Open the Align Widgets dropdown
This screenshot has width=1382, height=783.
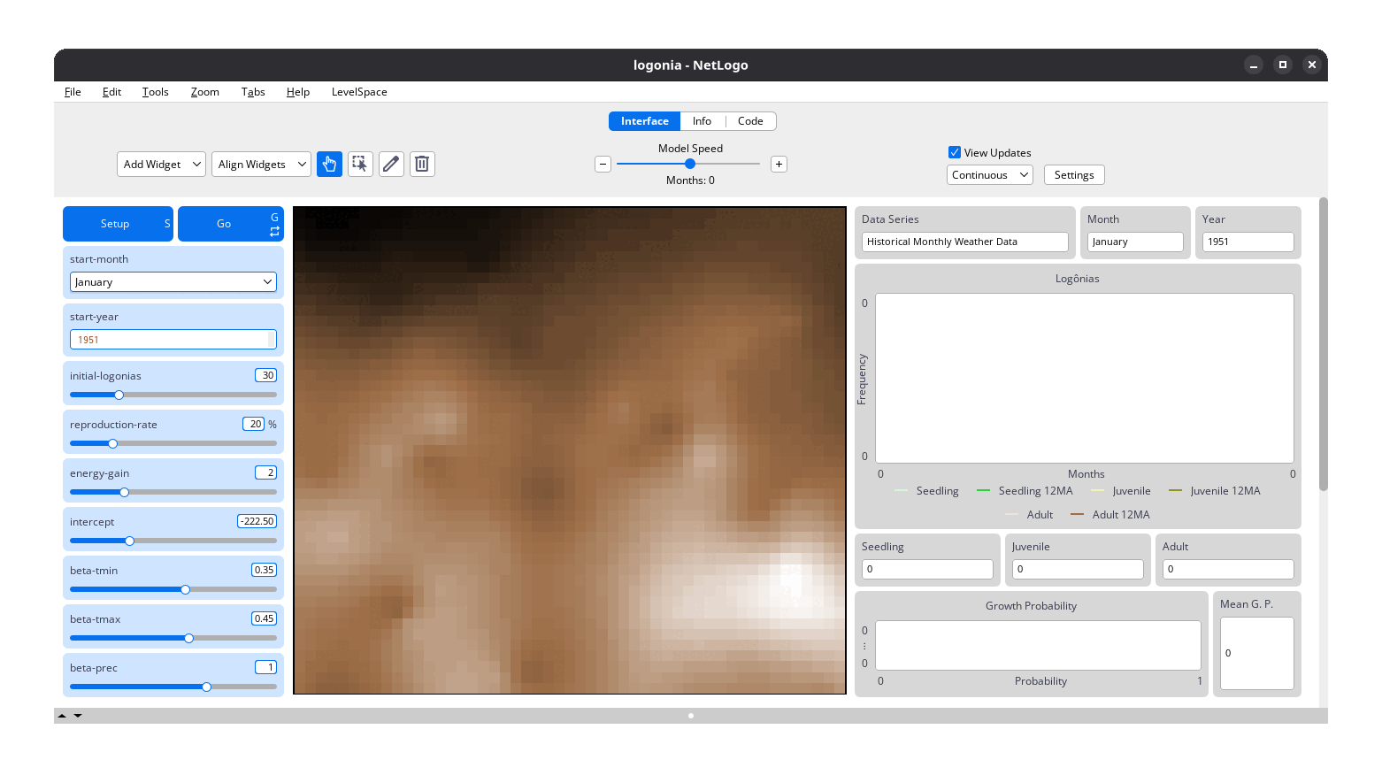point(261,164)
